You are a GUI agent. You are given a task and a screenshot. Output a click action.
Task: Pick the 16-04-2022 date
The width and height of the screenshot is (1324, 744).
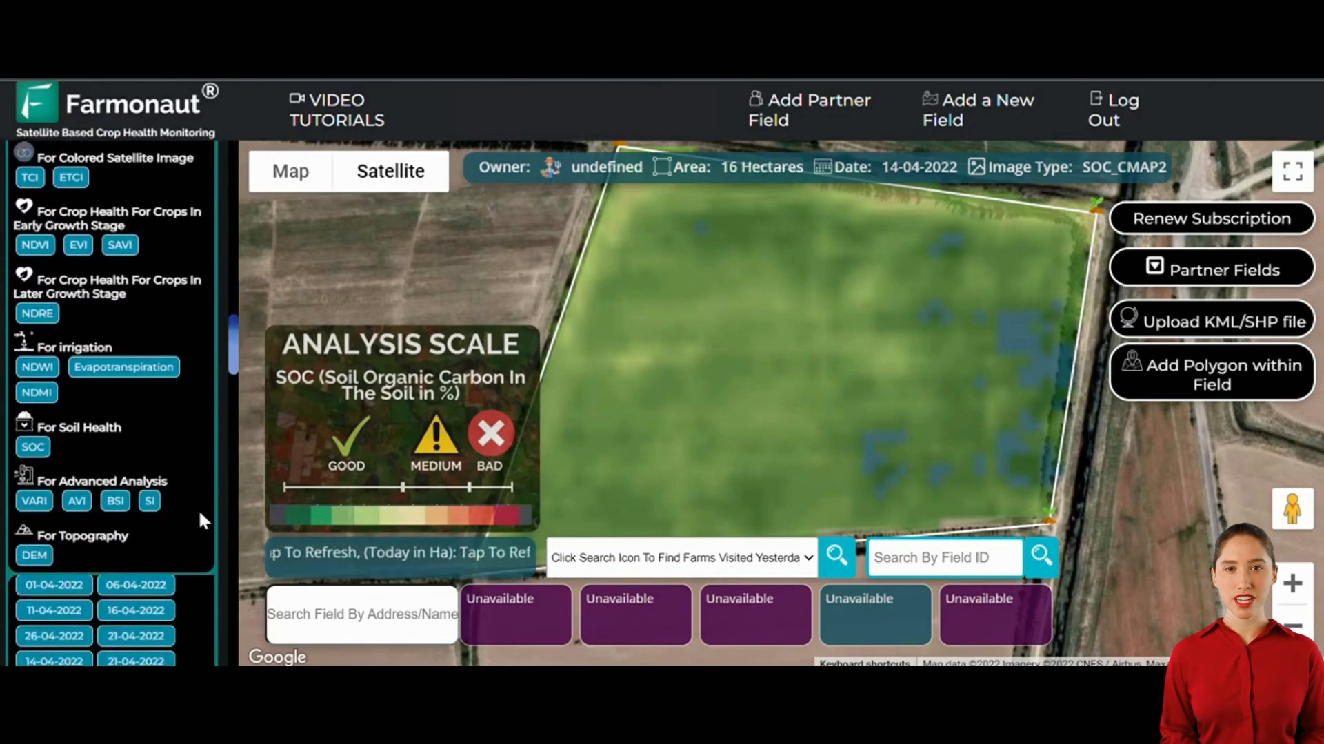tap(136, 610)
